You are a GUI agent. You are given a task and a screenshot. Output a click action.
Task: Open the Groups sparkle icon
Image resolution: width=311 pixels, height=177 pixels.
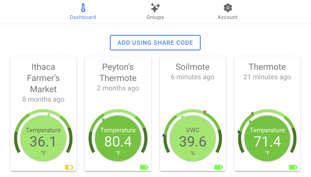point(155,8)
